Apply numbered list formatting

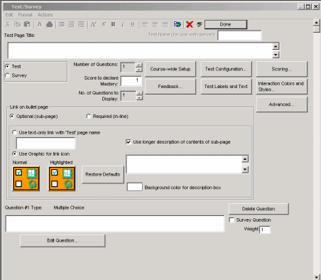pyautogui.click(x=71, y=24)
